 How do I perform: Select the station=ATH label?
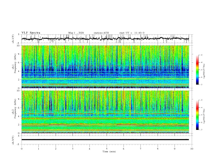coord(101,33)
